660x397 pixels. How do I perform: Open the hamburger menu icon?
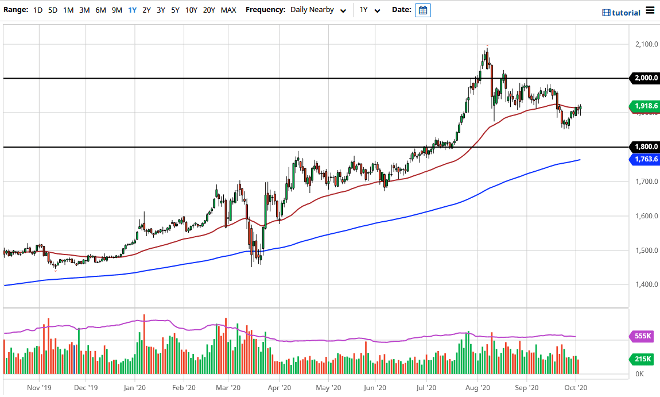(x=650, y=10)
